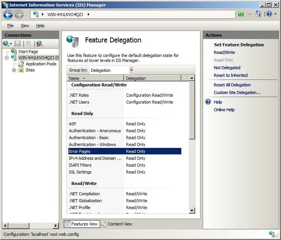The width and height of the screenshot is (281, 240).
Task: Select Authentication - Anonymous row
Action: pyautogui.click(x=125, y=131)
